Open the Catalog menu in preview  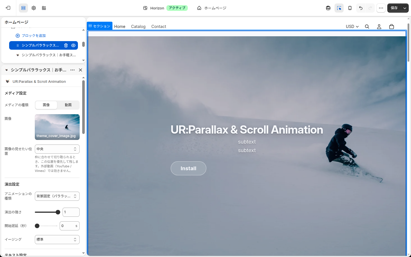coord(138,27)
